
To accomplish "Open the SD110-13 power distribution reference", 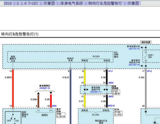I will (x=134, y=49).
